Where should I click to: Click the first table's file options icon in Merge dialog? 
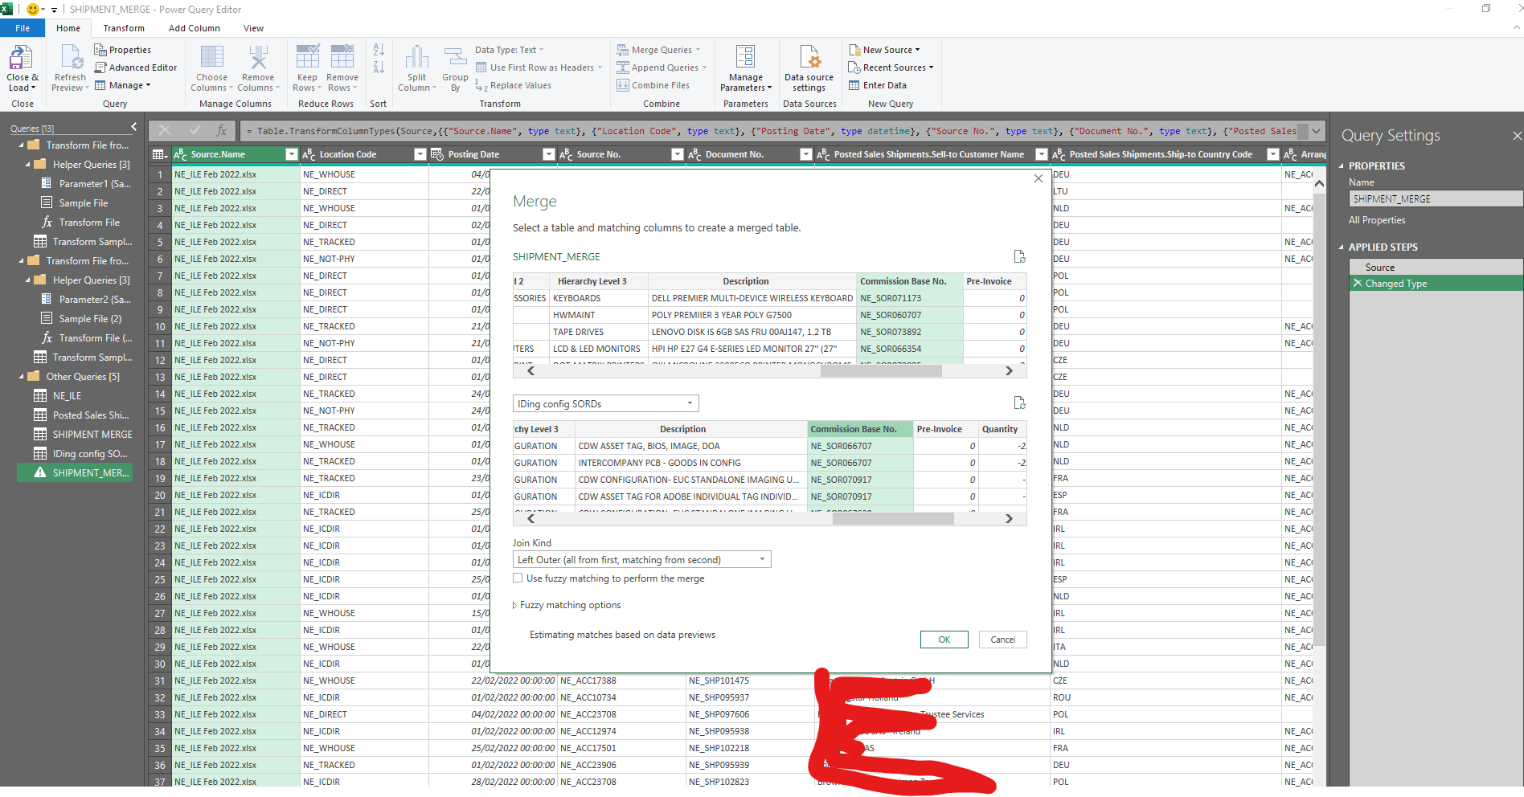point(1019,256)
